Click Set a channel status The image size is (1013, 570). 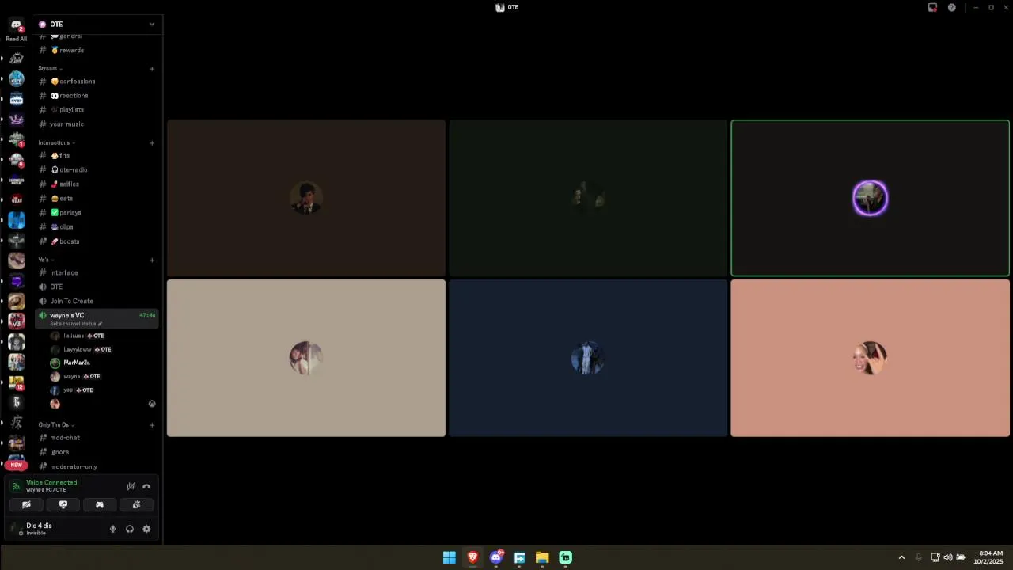[x=76, y=324]
